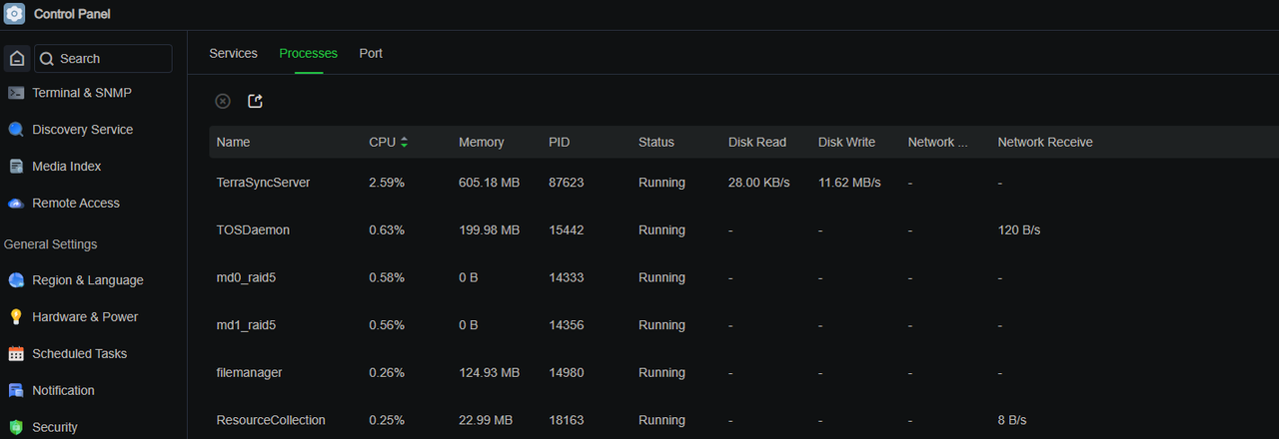Click the Media Index icon
Viewport: 1279px width, 439px height.
16,167
